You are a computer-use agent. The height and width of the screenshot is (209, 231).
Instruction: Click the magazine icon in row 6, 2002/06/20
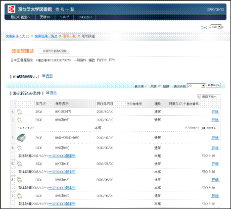pos(20,180)
